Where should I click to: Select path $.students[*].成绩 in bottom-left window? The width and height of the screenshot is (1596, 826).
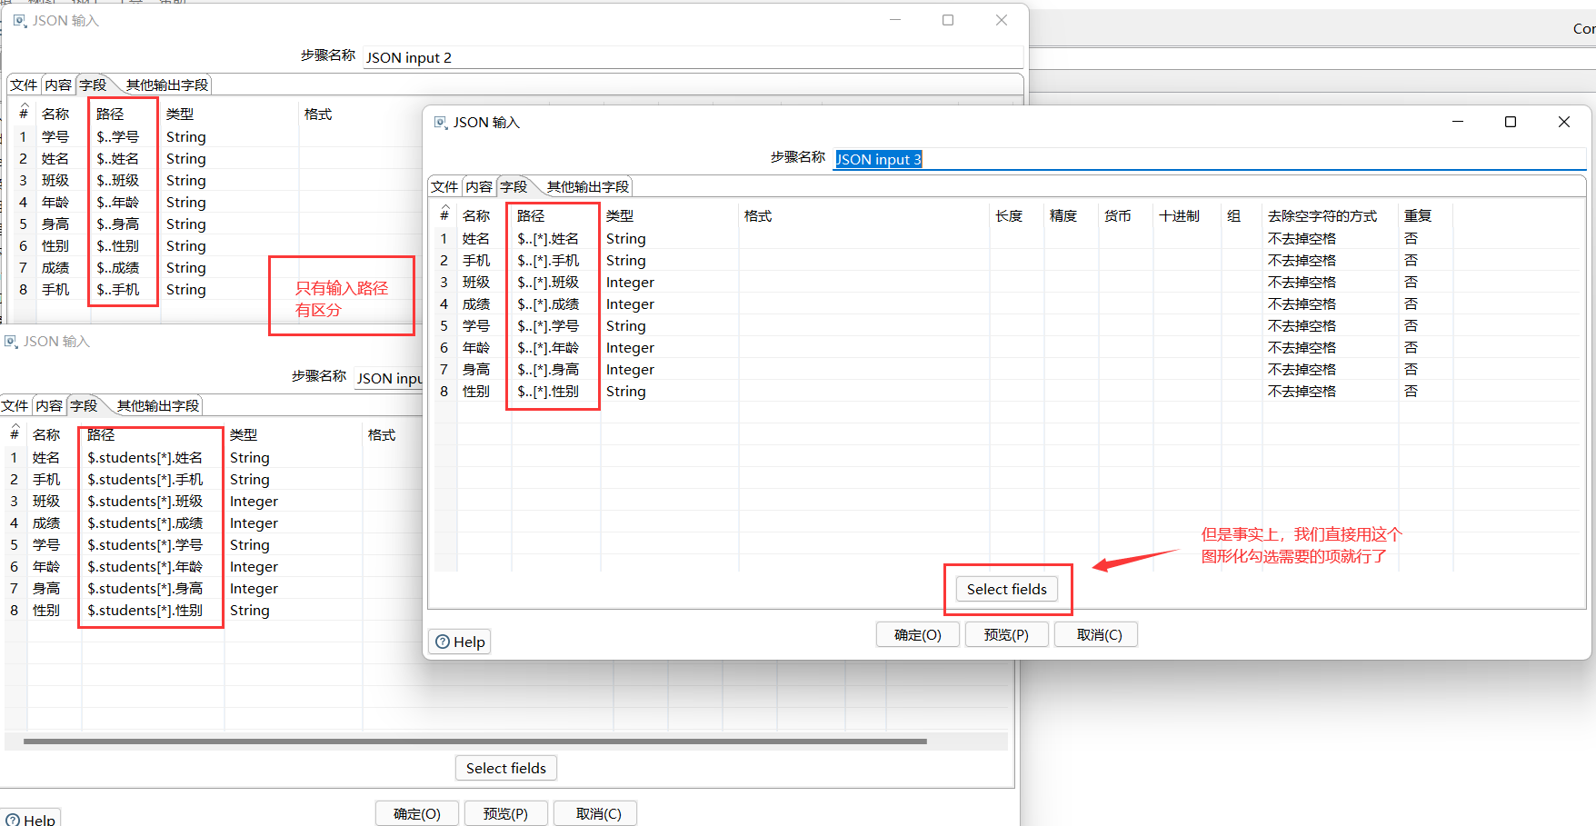(152, 522)
